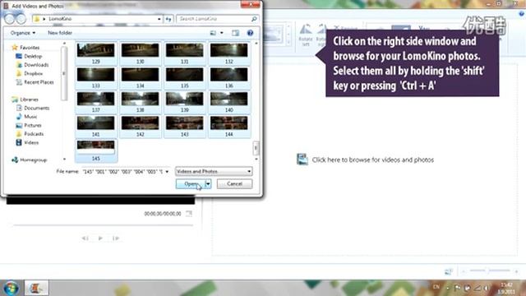Image resolution: width=526 pixels, height=296 pixels.
Task: Click the previous frame button under the preview
Action: click(x=85, y=238)
